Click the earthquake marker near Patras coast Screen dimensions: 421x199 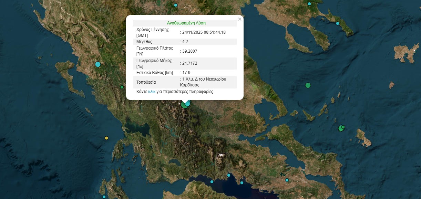click(212, 182)
